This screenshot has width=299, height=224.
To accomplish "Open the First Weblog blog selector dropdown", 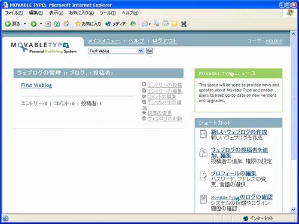I will click(116, 51).
